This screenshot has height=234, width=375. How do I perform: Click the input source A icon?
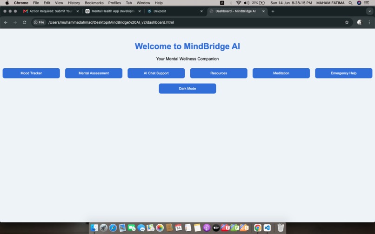[222, 3]
